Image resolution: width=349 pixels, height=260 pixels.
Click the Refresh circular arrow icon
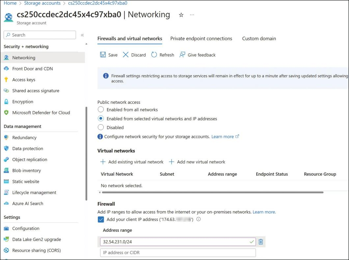tap(154, 55)
